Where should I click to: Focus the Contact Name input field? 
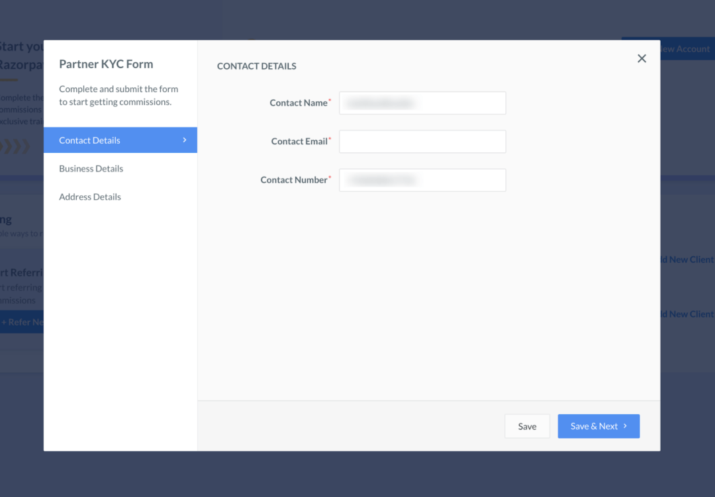(x=422, y=103)
